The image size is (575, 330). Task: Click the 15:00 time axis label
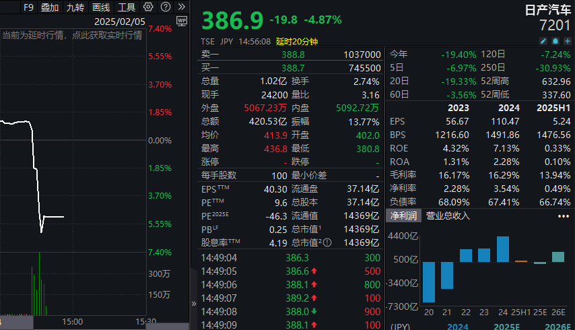coord(72,322)
